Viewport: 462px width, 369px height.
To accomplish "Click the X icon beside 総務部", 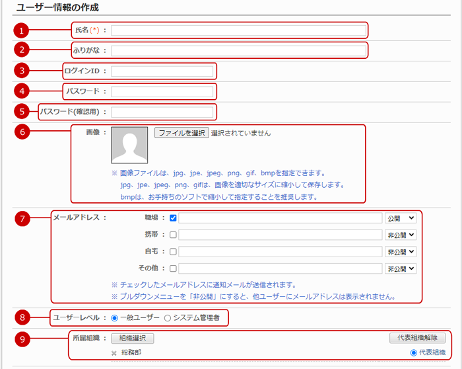I will tap(114, 352).
